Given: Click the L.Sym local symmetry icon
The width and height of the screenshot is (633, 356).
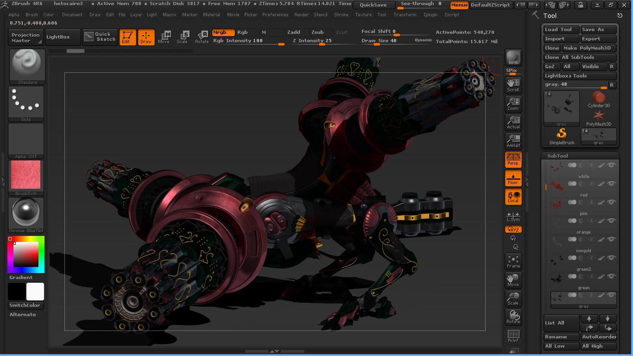Looking at the screenshot, I should coord(513,216).
